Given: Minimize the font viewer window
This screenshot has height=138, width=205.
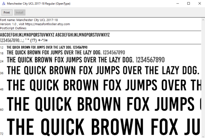Looking at the screenshot, I should pyautogui.click(x=178, y=3).
